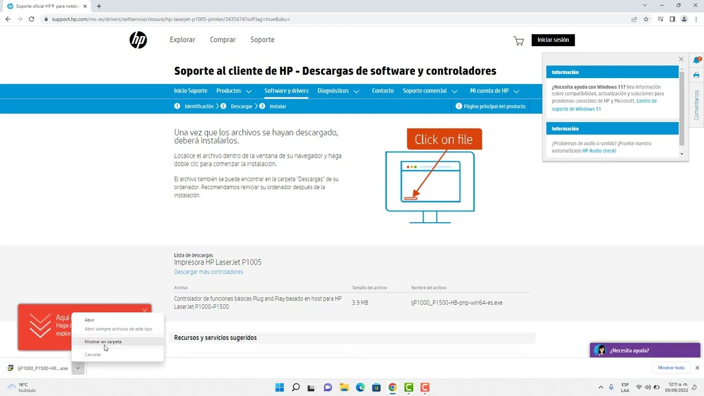Viewport: 704px width, 396px height.
Task: Open the HP Audio check link
Action: click(599, 151)
